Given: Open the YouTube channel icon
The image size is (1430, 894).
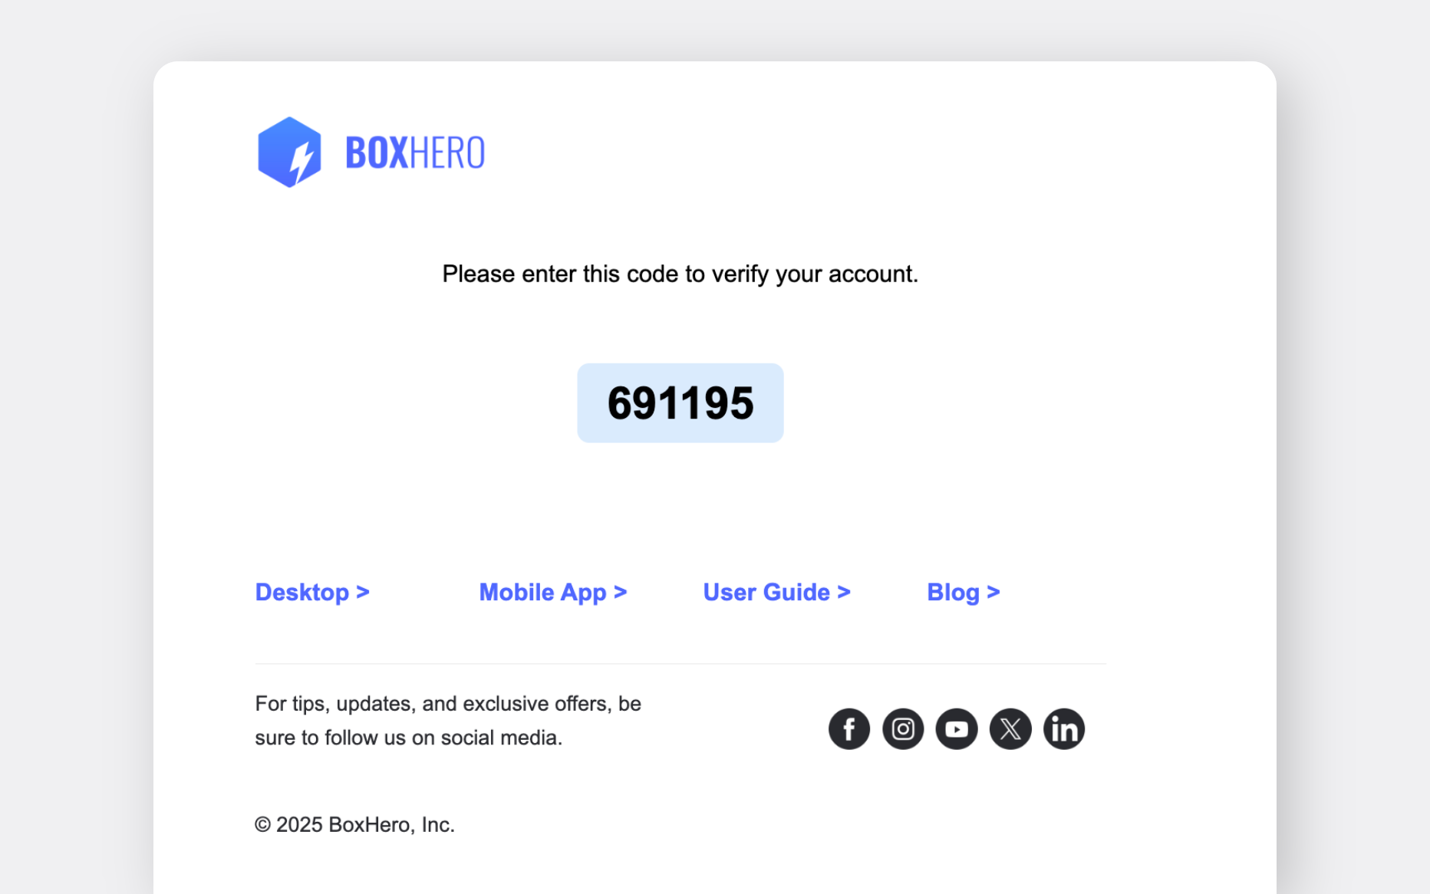Looking at the screenshot, I should coord(956,728).
